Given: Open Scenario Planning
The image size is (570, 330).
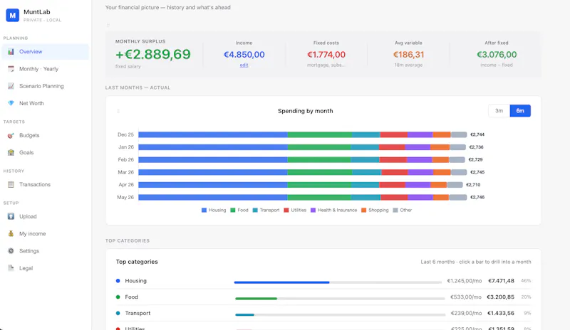Looking at the screenshot, I should tap(46, 86).
